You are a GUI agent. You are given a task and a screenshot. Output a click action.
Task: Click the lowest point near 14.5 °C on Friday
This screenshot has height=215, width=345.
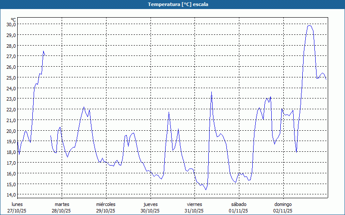206,190
